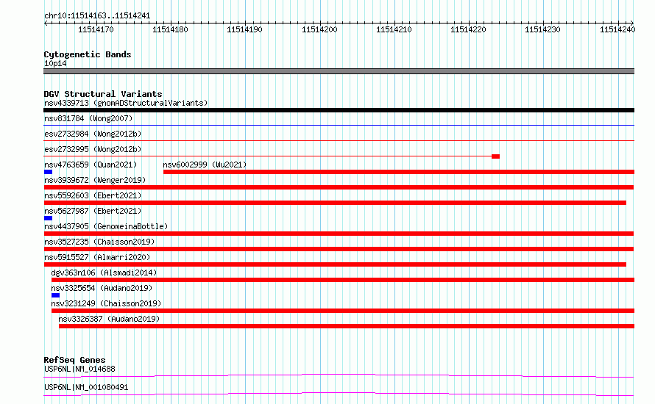
Task: Click ruler position label 11514180
Action: coord(170,29)
